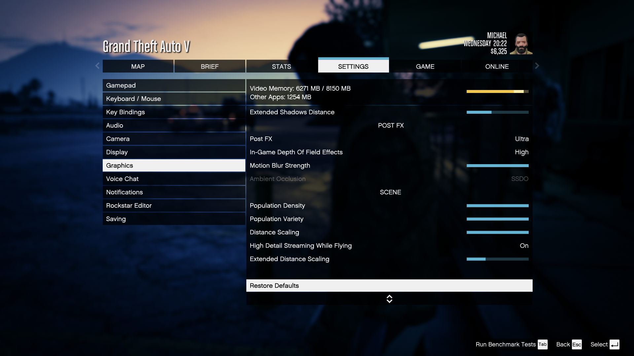
Task: Click Michael's character portrait
Action: coord(521,44)
